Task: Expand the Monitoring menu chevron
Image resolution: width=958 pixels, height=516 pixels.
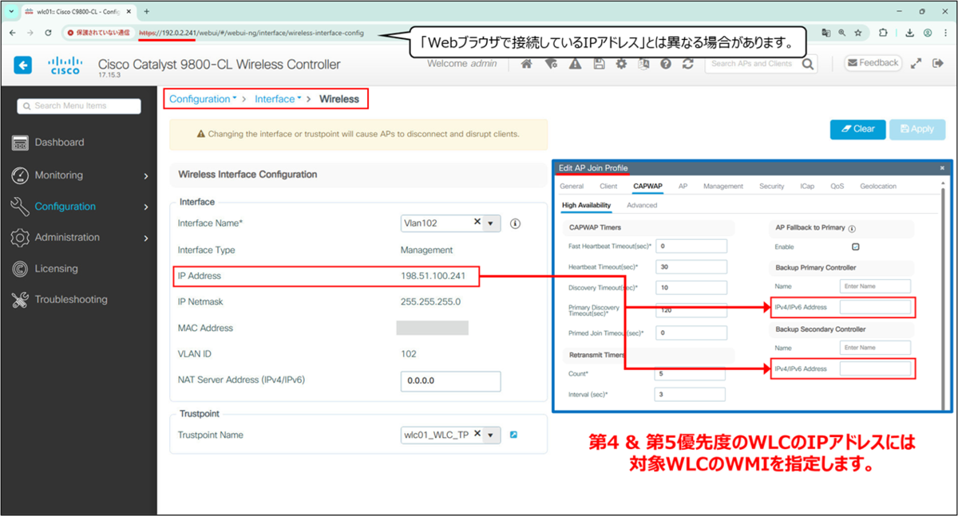Action: tap(145, 175)
